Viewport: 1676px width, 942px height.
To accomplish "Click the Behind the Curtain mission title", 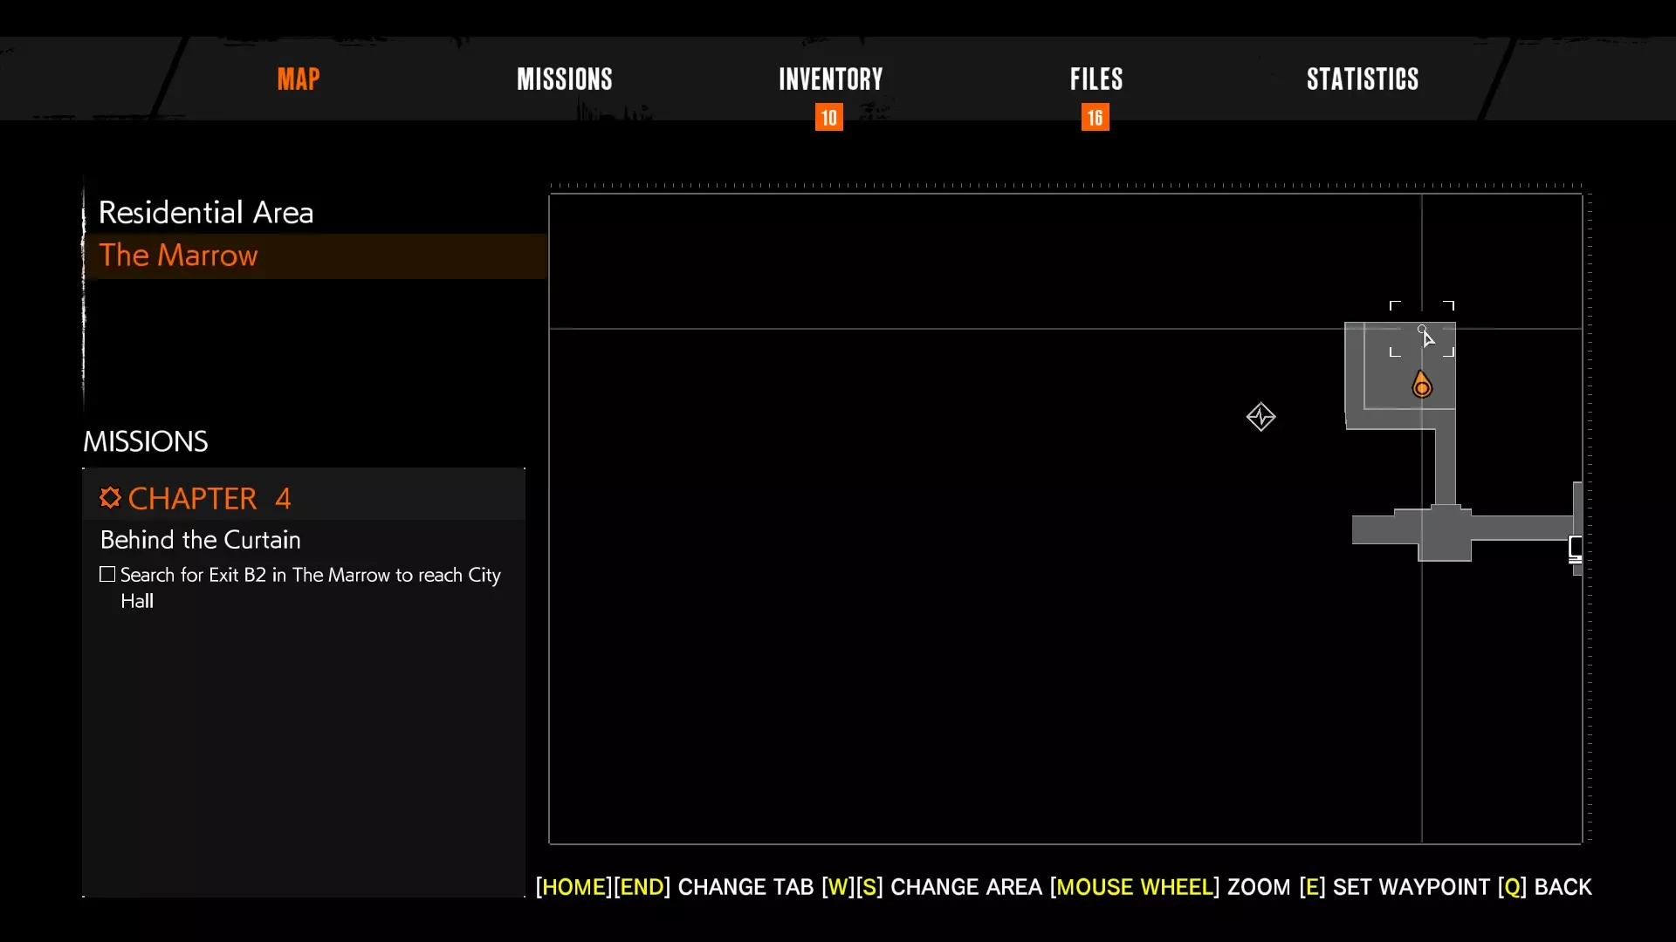I will point(201,540).
